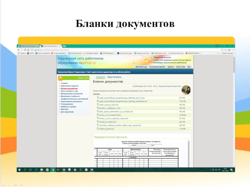Screen dimensions: 250x187
Task: Open the Yandex browser taskbar icon
Action: click(x=82, y=170)
